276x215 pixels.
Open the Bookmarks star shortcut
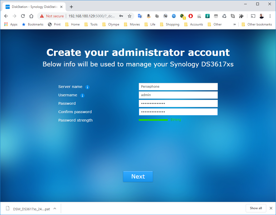(33, 24)
